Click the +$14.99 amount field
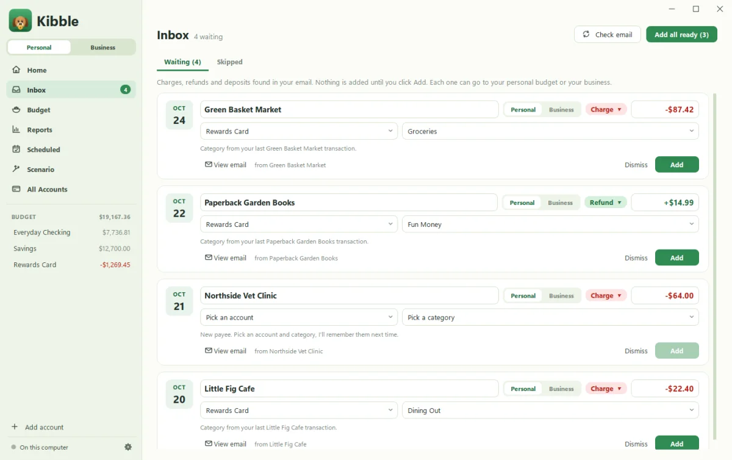The image size is (732, 460). click(x=665, y=203)
